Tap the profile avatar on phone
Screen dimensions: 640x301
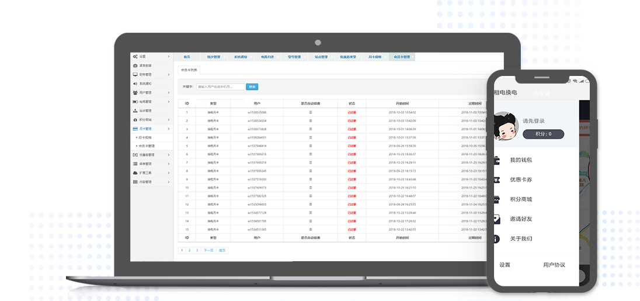click(506, 127)
